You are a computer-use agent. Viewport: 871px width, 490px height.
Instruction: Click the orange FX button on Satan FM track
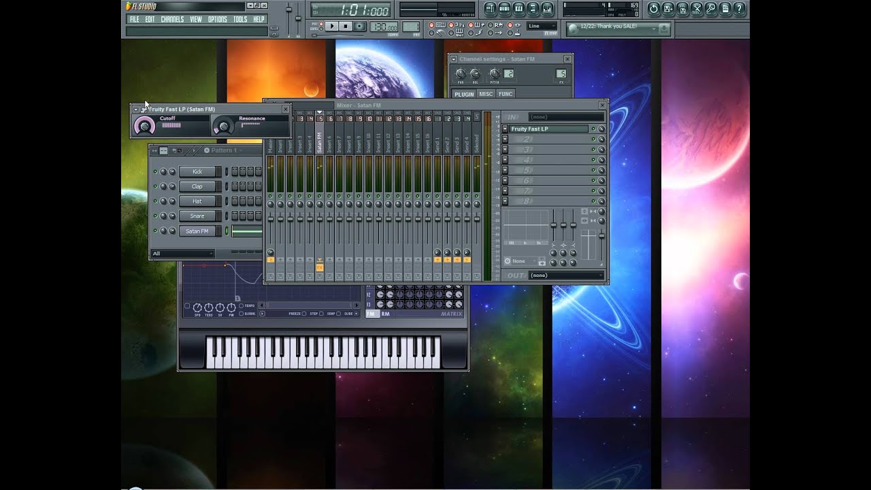[319, 267]
